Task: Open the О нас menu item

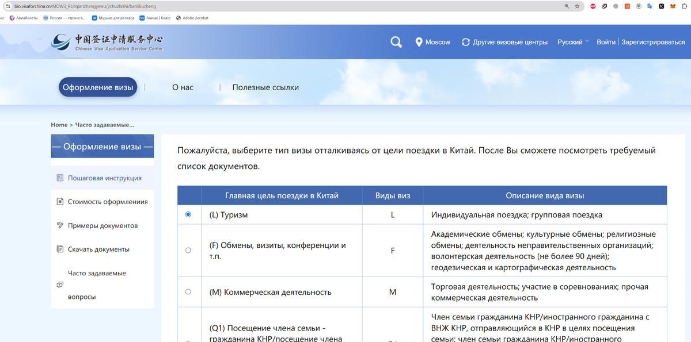Action: tap(183, 87)
